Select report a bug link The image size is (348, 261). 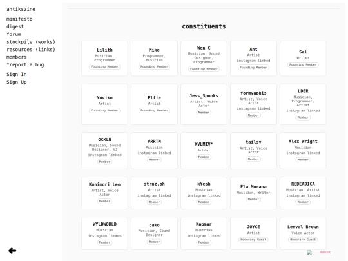click(x=25, y=64)
